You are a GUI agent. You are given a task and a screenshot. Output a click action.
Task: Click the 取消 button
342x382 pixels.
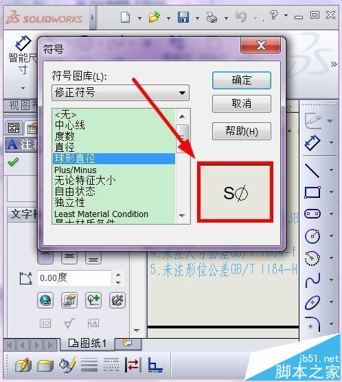coord(242,103)
